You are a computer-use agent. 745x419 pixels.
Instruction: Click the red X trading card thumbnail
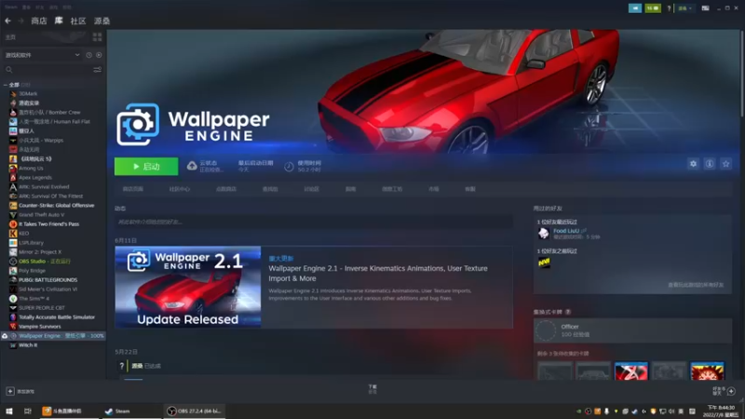(630, 371)
